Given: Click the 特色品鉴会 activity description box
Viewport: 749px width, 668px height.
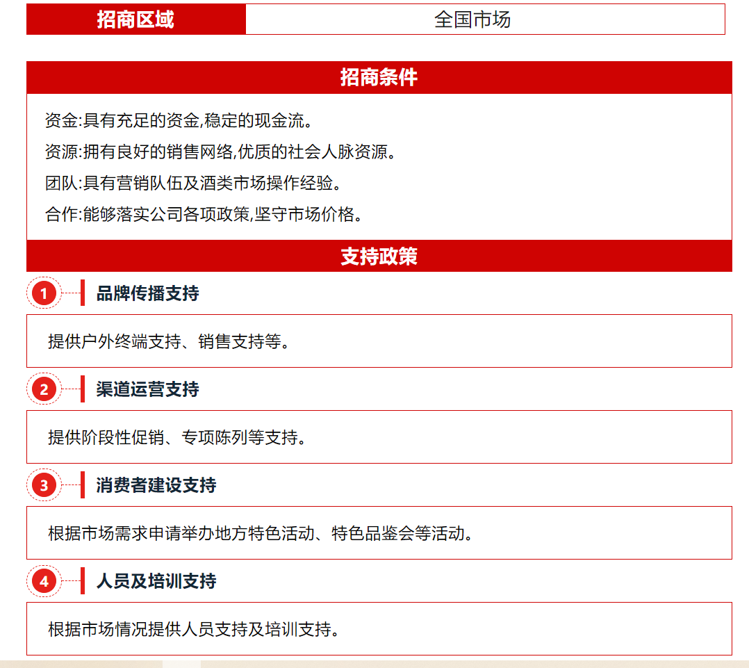Looking at the screenshot, I should tap(379, 533).
